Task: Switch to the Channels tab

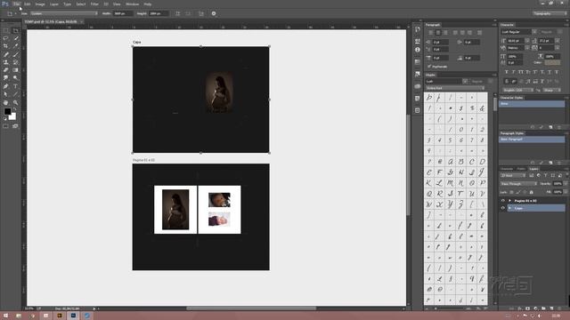Action: [507, 169]
